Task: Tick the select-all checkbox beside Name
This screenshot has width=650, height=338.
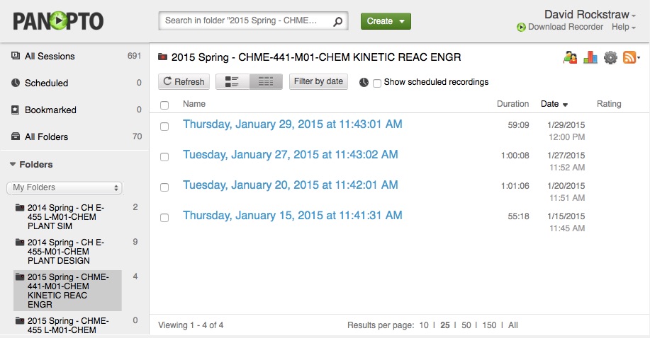Action: [x=164, y=105]
